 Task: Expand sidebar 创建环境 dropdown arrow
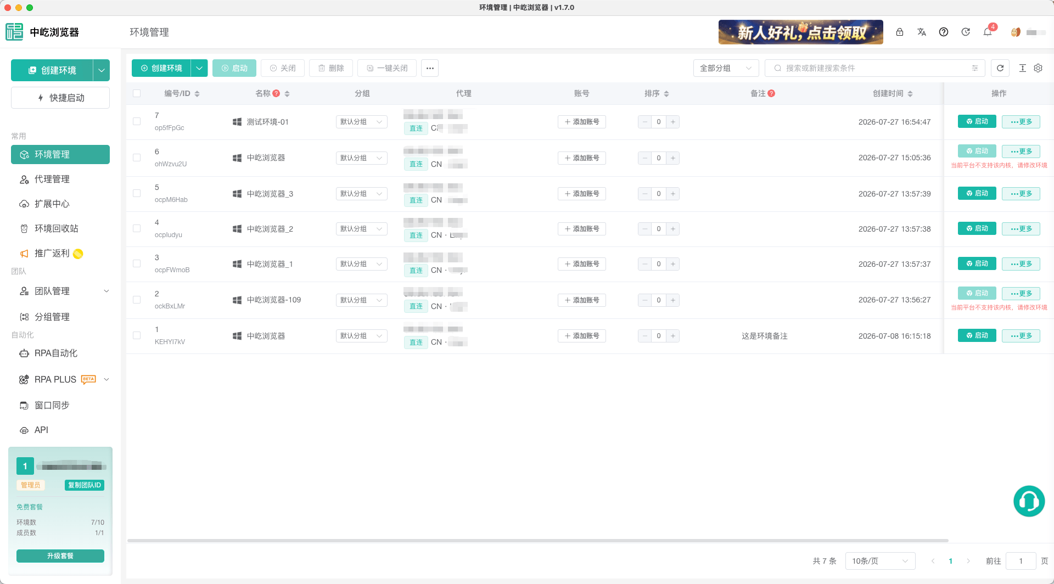point(102,70)
